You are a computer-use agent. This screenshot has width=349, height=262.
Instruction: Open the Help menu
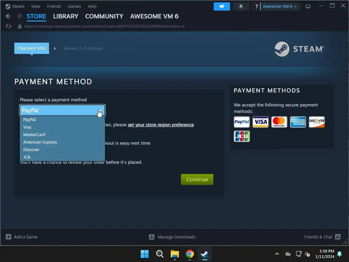[x=92, y=6]
